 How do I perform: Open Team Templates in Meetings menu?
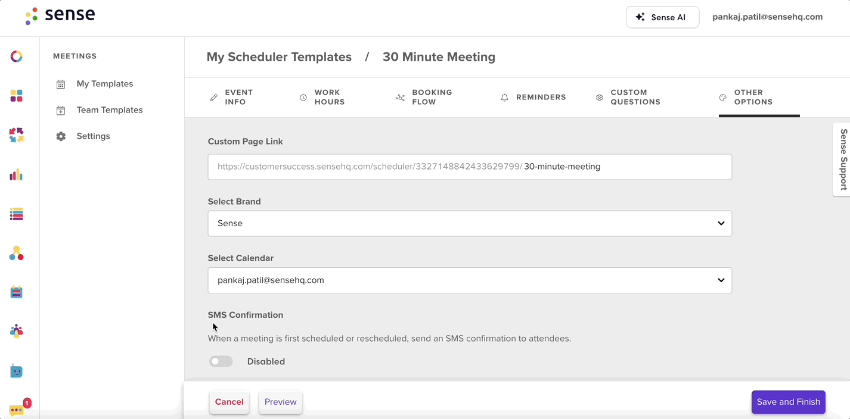click(110, 110)
